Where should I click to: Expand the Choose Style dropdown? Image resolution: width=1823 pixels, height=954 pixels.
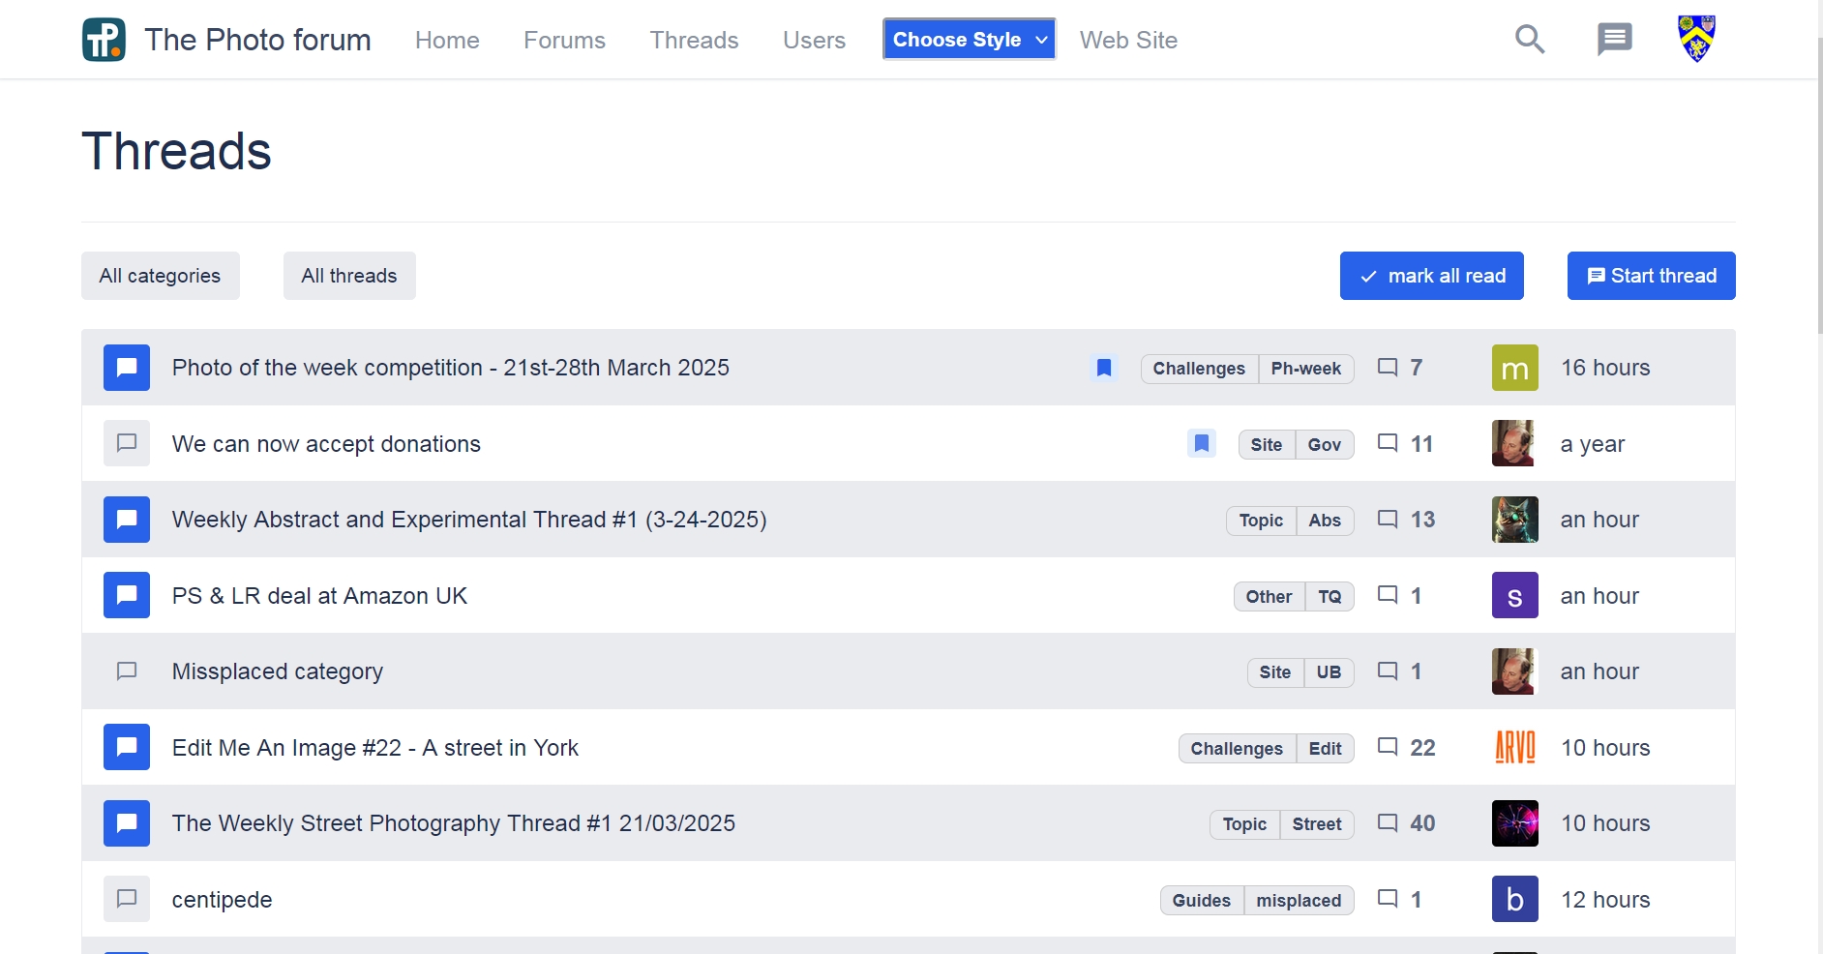click(969, 40)
